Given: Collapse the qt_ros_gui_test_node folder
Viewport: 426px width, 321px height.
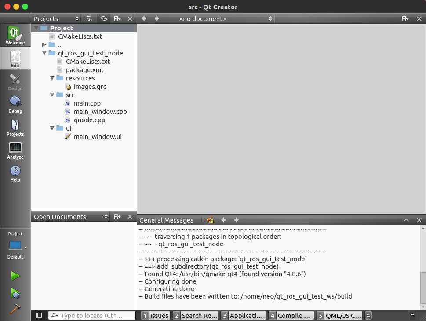Looking at the screenshot, I should (x=44, y=53).
